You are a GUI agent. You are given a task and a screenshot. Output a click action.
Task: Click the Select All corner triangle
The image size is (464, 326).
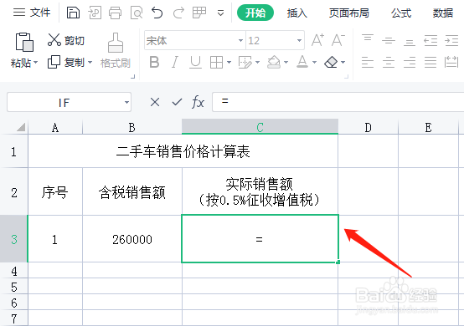[21, 127]
